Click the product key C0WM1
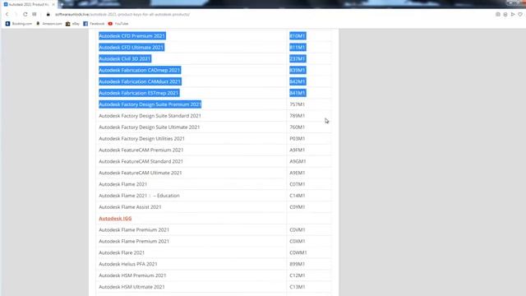526x296 pixels. point(298,252)
